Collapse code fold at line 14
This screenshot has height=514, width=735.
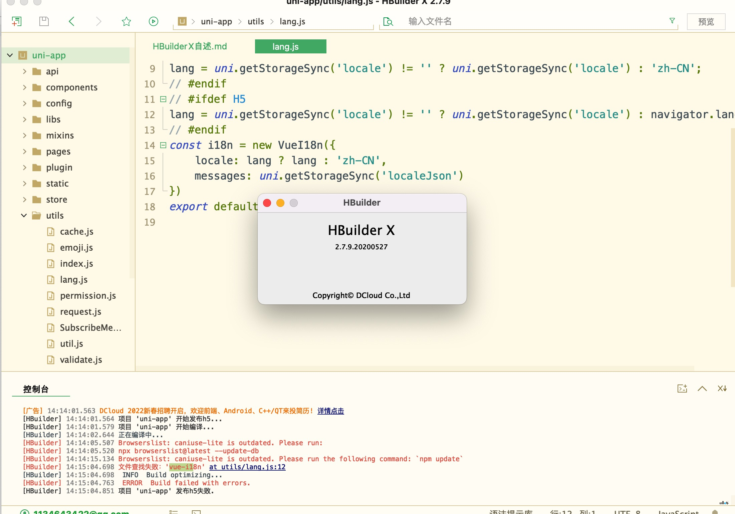tap(163, 145)
